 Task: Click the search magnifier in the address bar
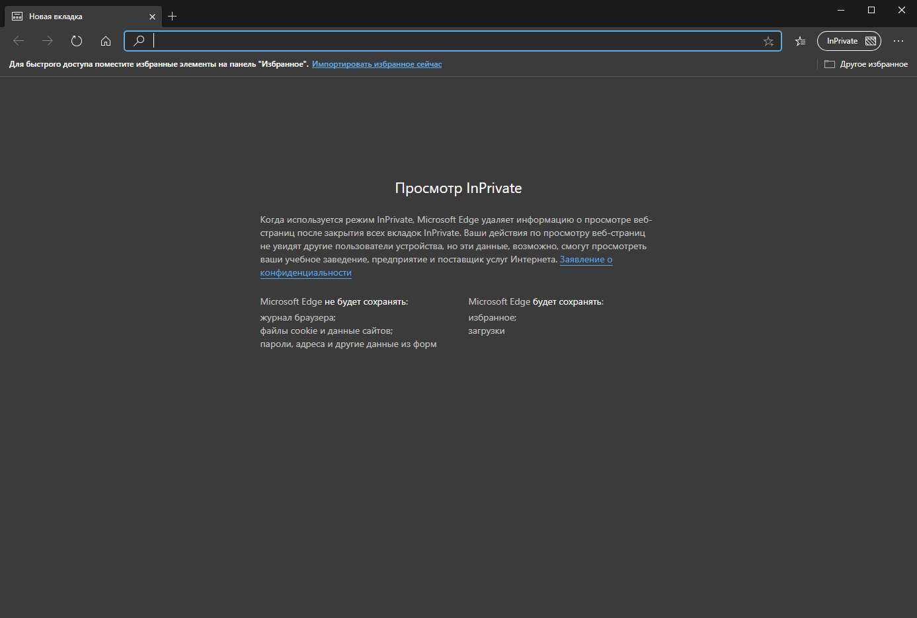pos(139,41)
